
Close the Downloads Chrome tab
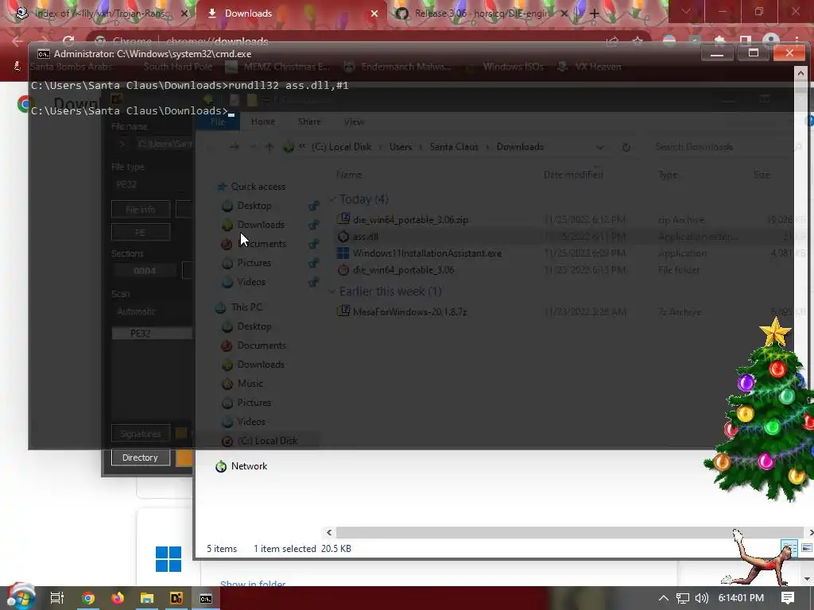pos(374,14)
